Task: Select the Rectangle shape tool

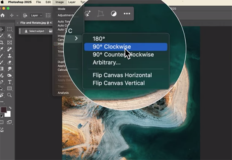Action: pyautogui.click(x=9, y=89)
